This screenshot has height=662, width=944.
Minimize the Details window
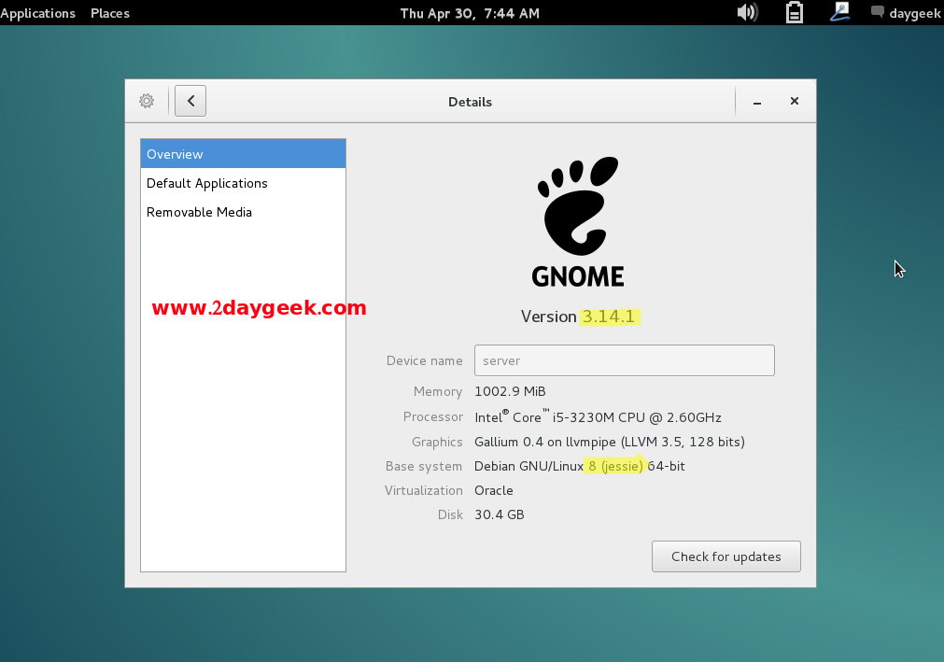[x=757, y=102]
